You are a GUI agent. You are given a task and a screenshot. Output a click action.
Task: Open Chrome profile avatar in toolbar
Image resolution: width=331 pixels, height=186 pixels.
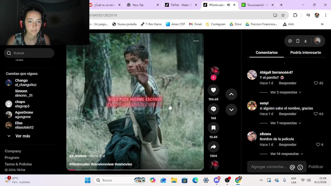317,15
